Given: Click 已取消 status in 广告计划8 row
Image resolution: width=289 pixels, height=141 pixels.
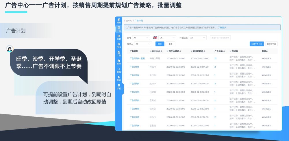Looking at the screenshot, I should [153, 125].
